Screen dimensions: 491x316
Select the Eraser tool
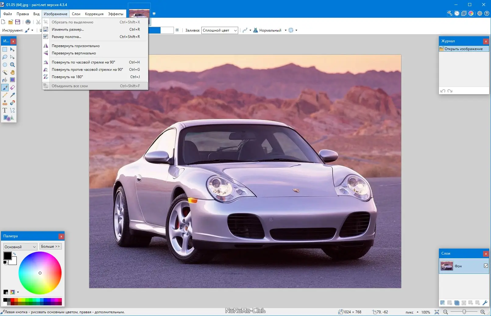point(12,88)
